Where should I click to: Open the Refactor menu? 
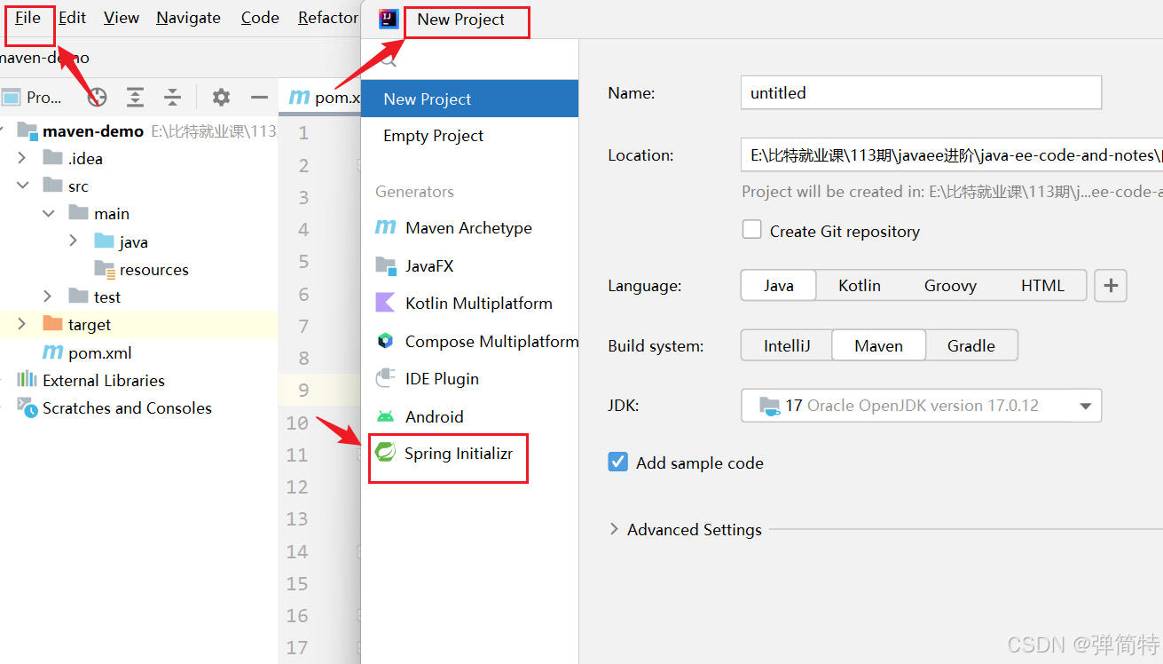tap(327, 18)
